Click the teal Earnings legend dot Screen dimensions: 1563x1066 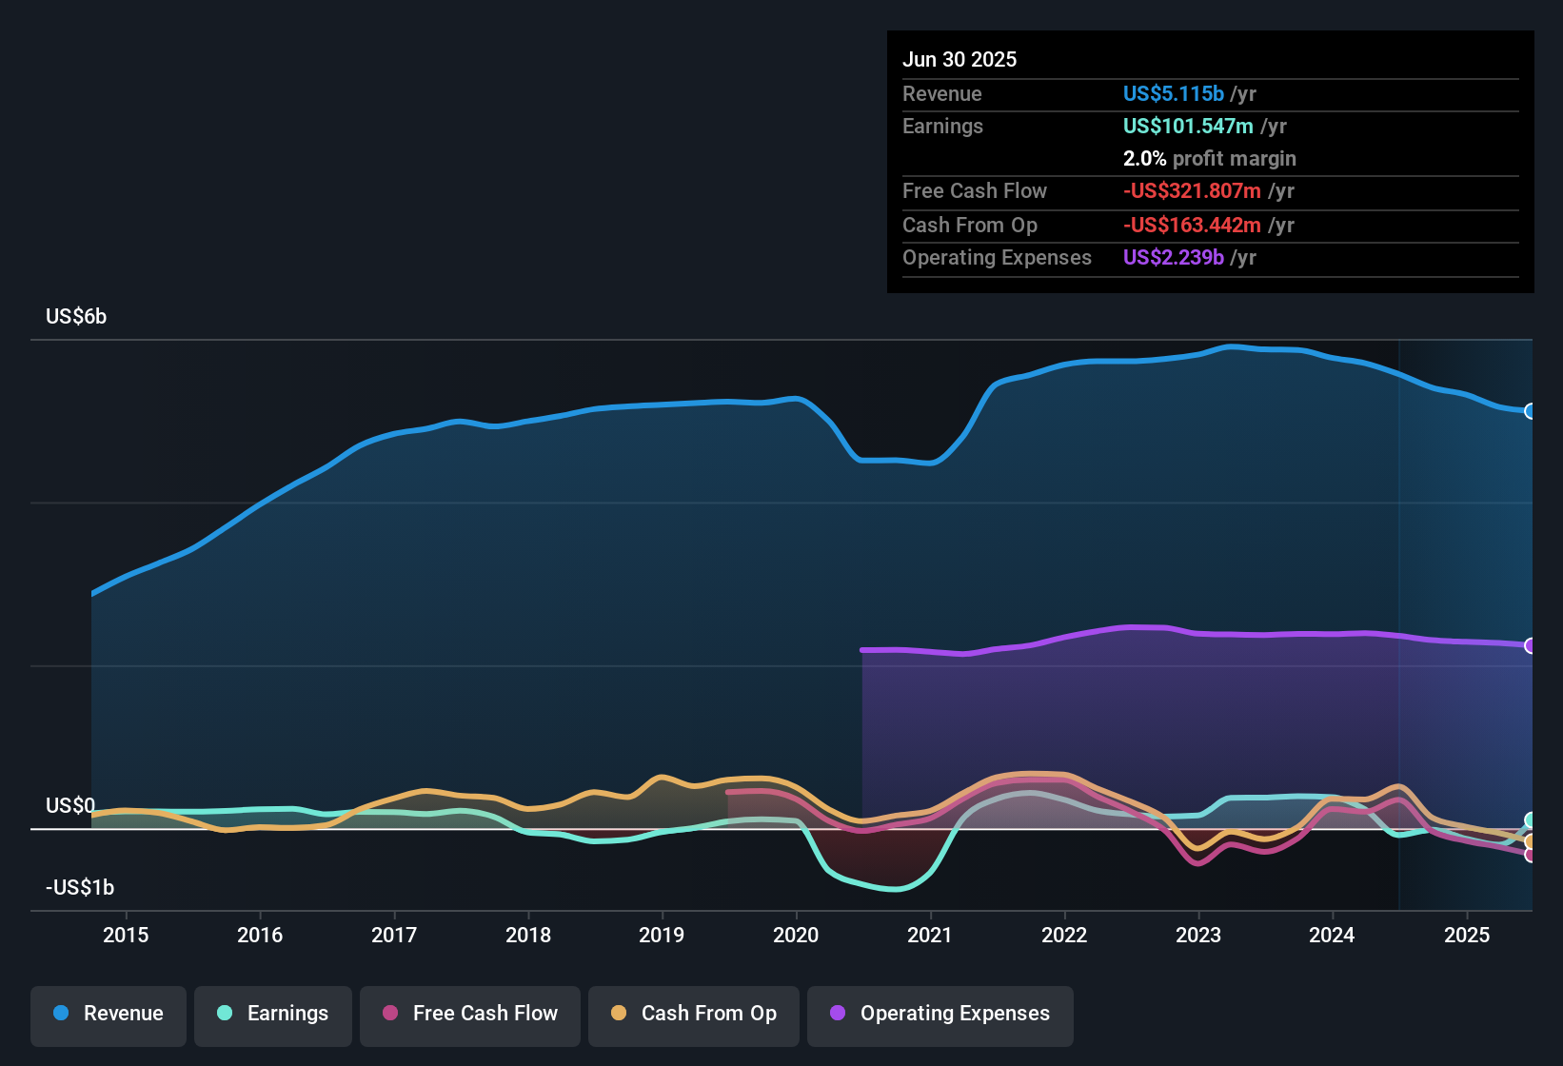pyautogui.click(x=225, y=1013)
